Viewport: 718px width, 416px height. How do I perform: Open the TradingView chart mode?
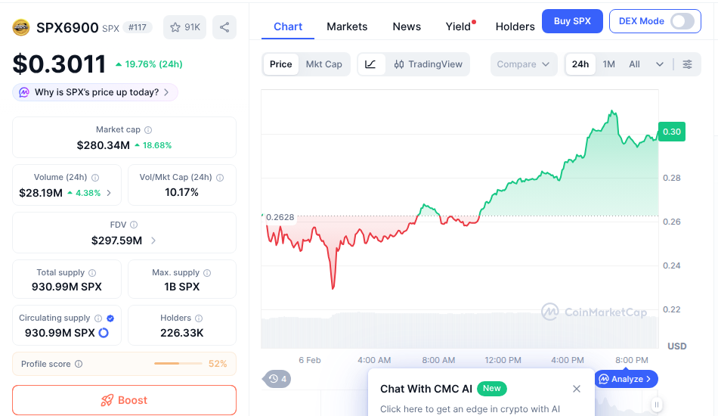pos(429,64)
